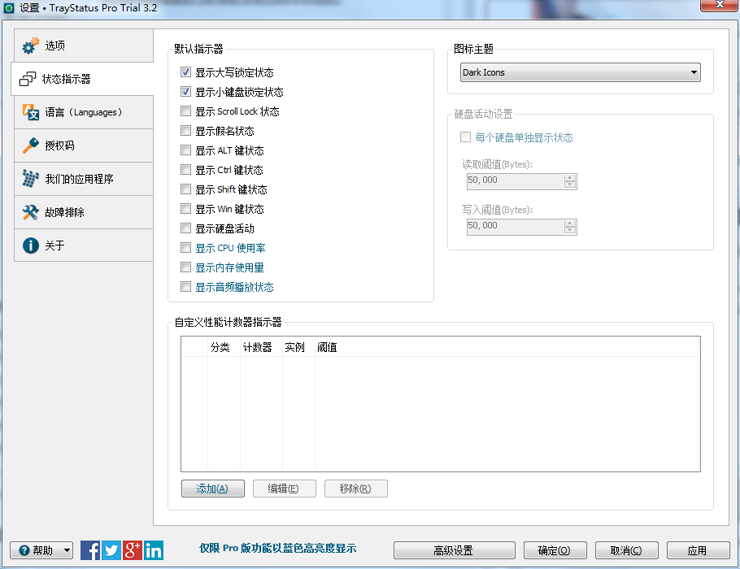Image resolution: width=740 pixels, height=569 pixels.
Task: Open the 我们的应用程序 tab
Action: click(84, 179)
